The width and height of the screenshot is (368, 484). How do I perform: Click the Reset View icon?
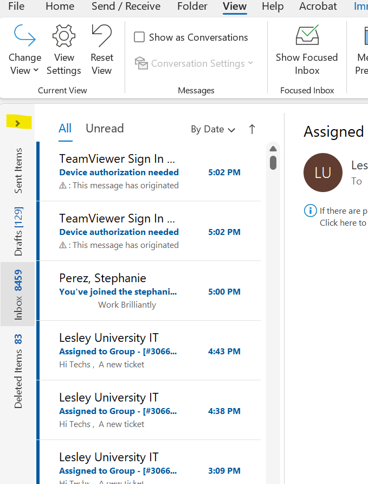(x=102, y=35)
